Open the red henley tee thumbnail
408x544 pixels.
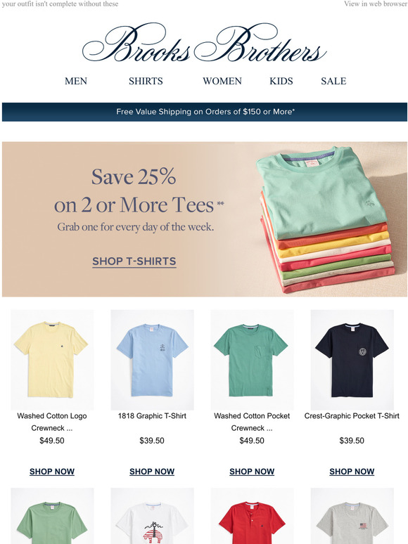tap(252, 516)
